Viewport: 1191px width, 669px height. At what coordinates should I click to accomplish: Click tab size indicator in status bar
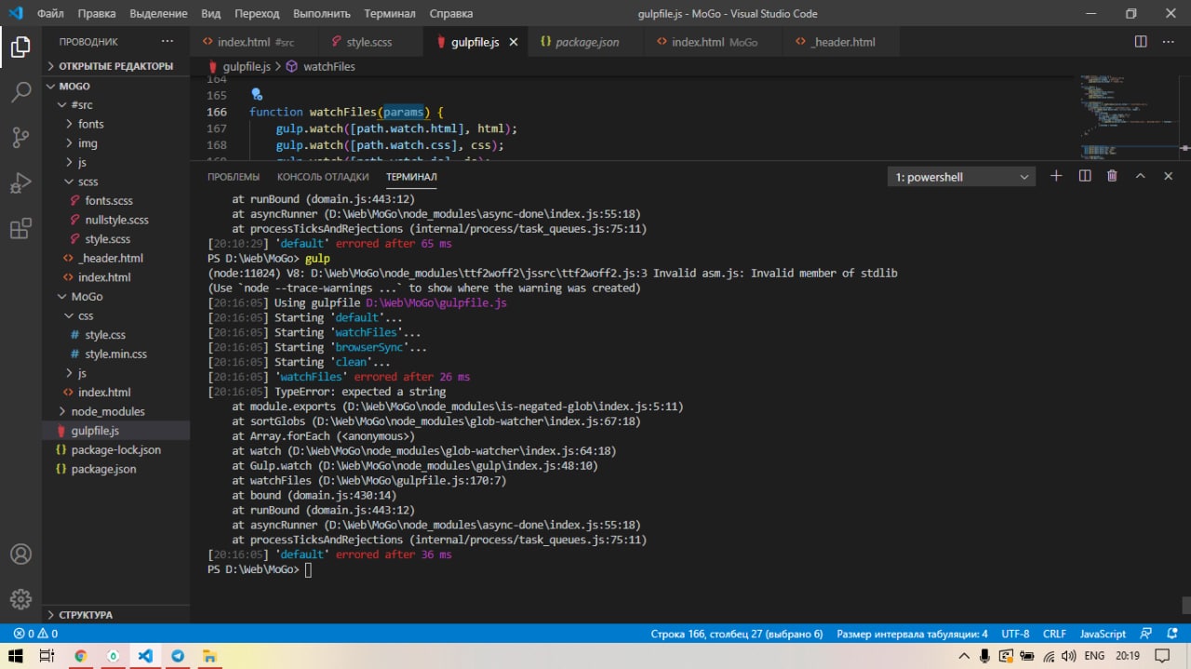[912, 634]
